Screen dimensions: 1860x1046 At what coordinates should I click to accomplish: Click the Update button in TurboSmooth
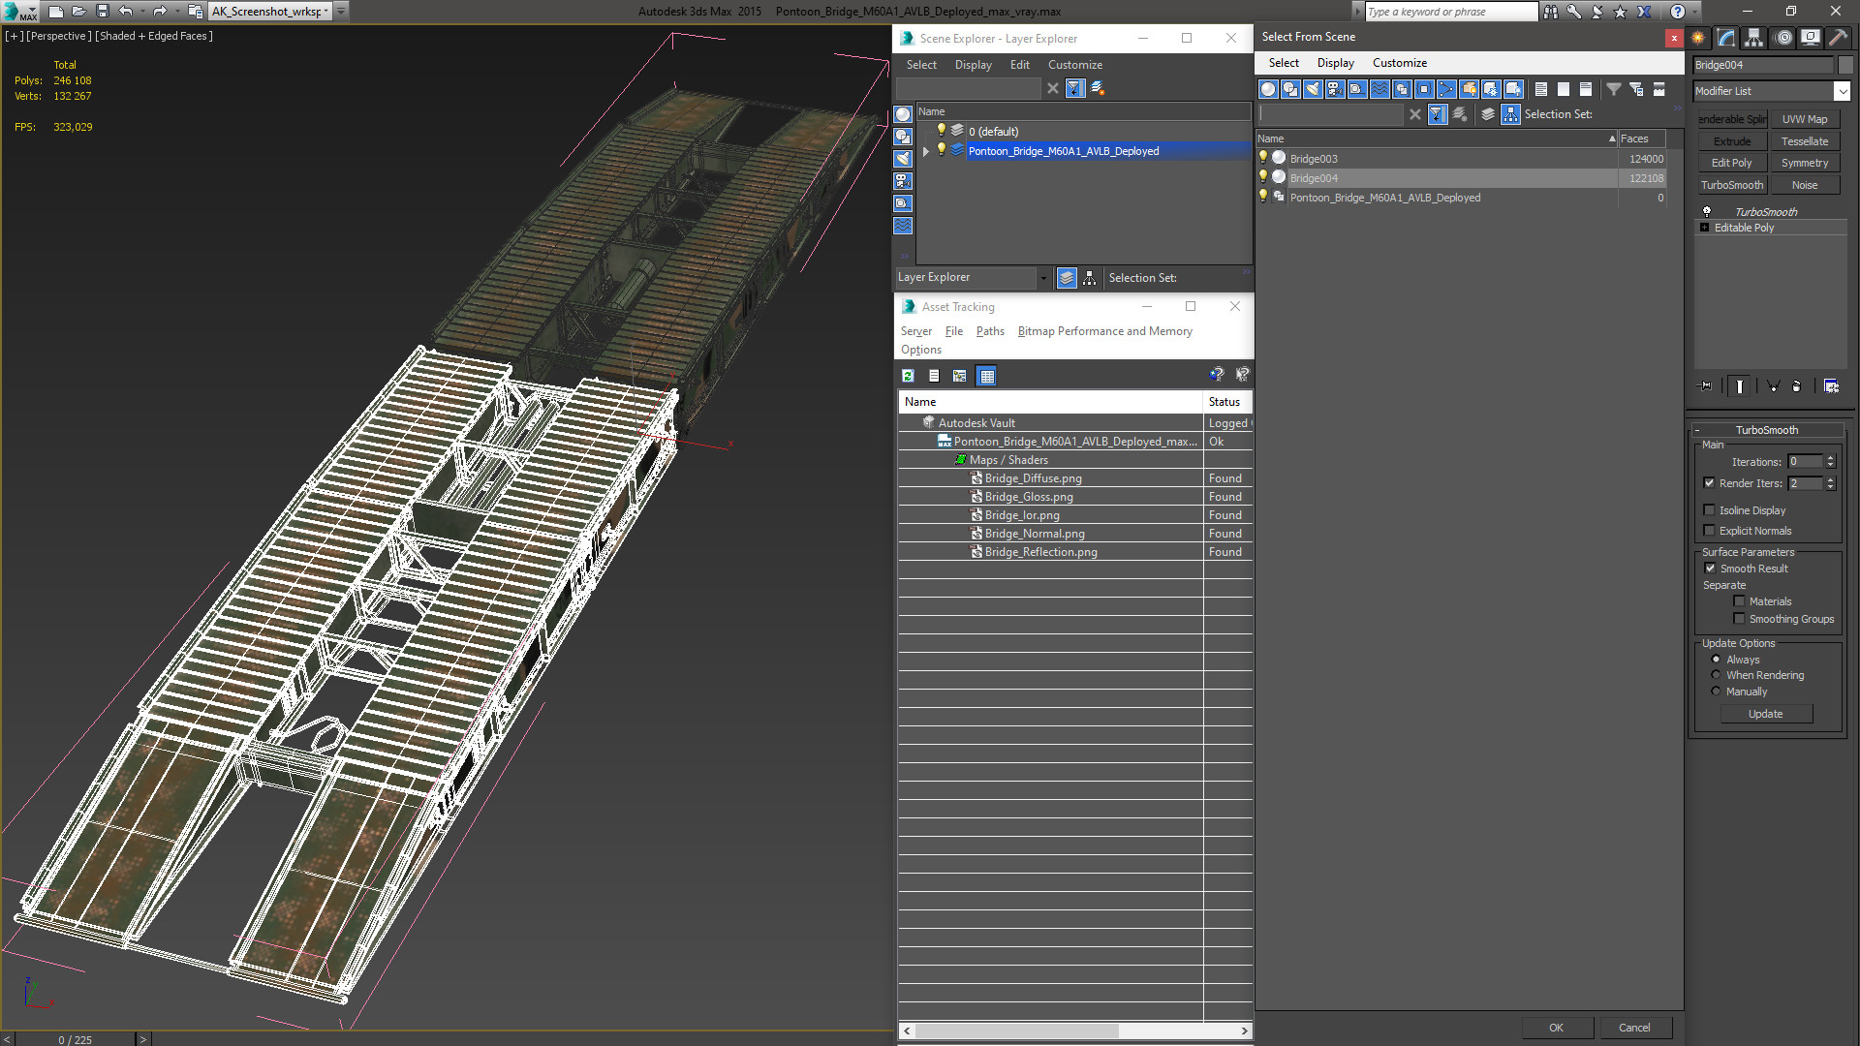pyautogui.click(x=1764, y=713)
